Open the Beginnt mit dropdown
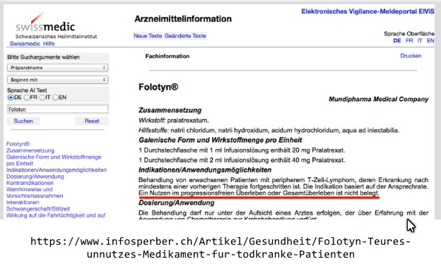The height and width of the screenshot is (276, 441). click(x=57, y=80)
